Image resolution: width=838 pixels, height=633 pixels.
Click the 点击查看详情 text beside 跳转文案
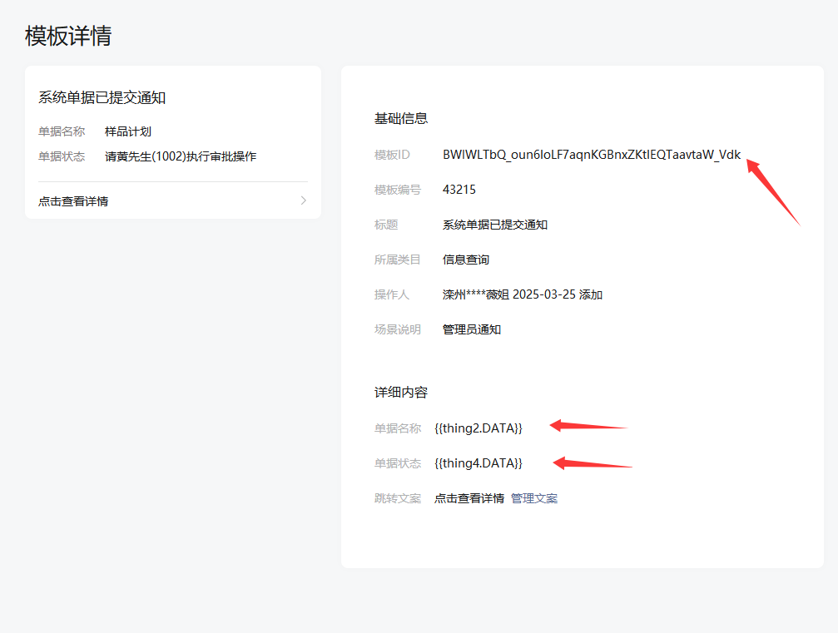pyautogui.click(x=469, y=498)
